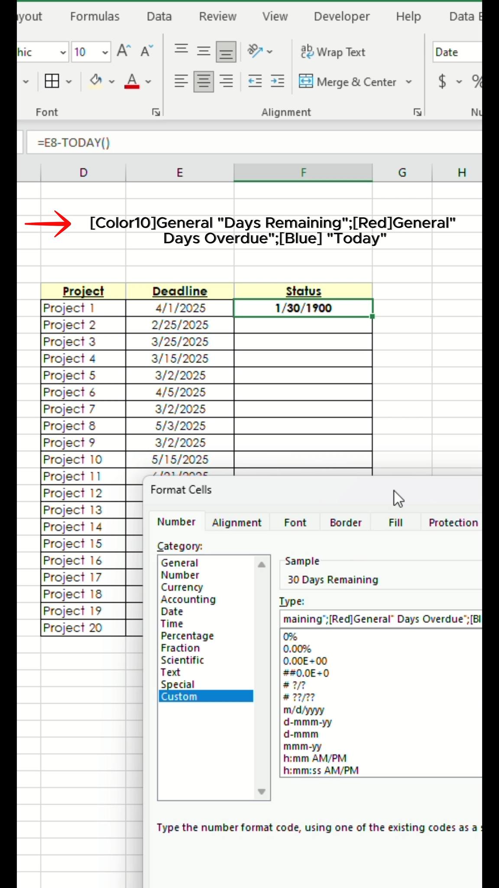Viewport: 499px width, 888px height.
Task: Select column F header
Action: point(303,173)
